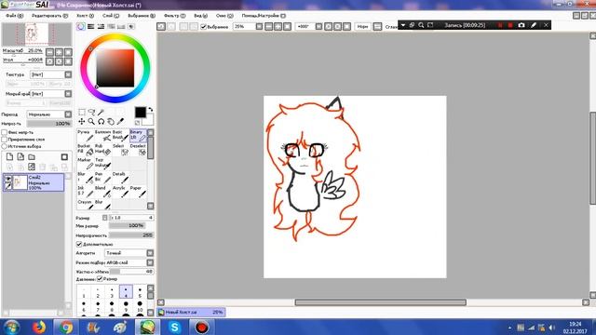Click the Chrome icon on taskbar
Screen dimensions: 596x335
pyautogui.click(x=66, y=327)
